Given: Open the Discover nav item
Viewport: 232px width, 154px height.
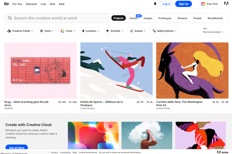Looking at the screenshot, I should pyautogui.click(x=31, y=4).
